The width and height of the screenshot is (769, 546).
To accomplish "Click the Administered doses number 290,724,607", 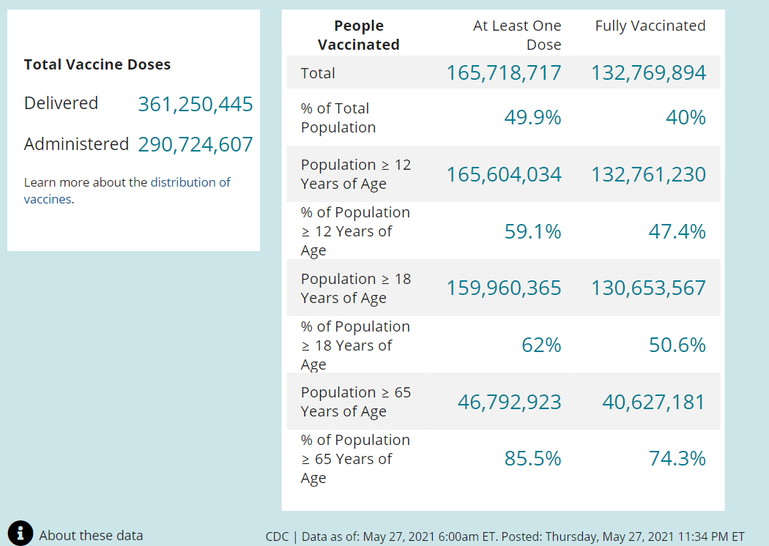I will [195, 144].
